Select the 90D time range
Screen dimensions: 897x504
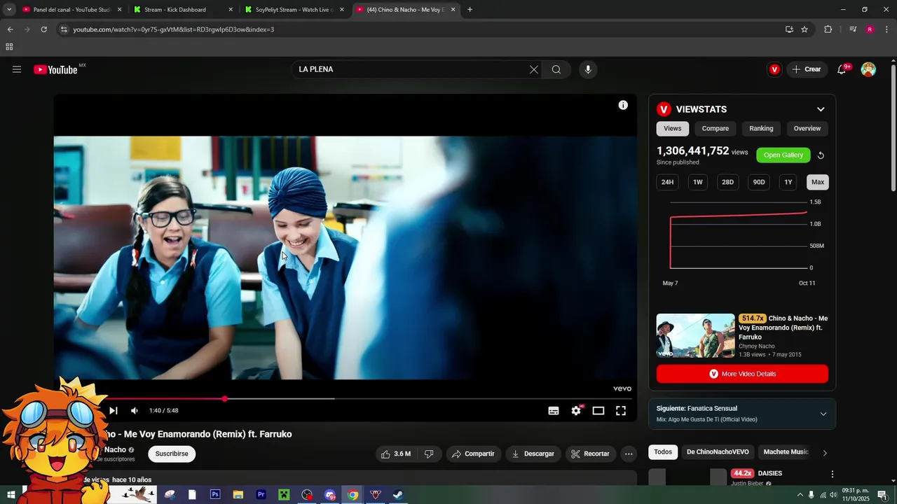pyautogui.click(x=759, y=182)
